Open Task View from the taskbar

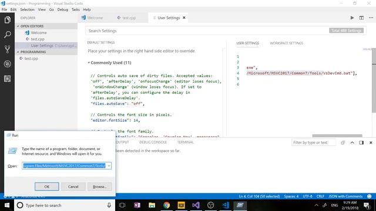(122, 205)
